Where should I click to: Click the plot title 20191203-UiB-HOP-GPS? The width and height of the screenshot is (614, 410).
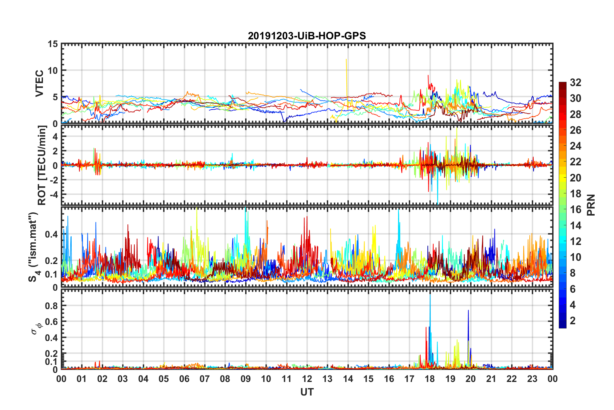point(307,36)
